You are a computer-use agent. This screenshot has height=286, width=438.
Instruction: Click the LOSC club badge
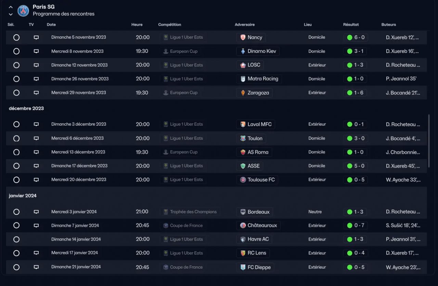[x=243, y=65]
